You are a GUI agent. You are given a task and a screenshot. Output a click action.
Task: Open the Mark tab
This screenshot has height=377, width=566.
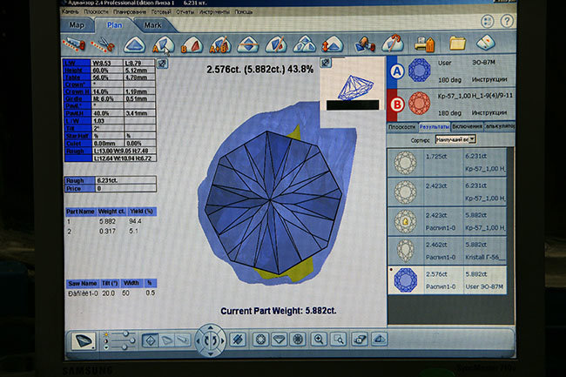152,25
